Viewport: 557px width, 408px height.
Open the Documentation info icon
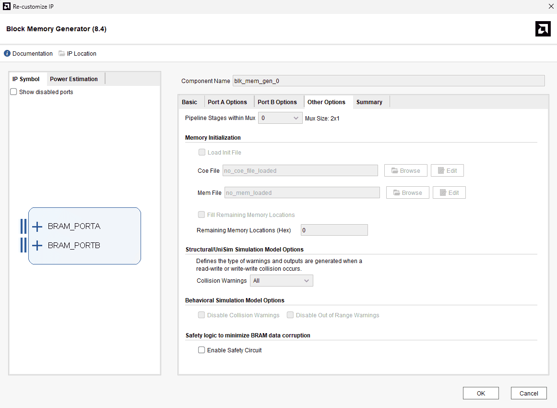[x=7, y=54]
